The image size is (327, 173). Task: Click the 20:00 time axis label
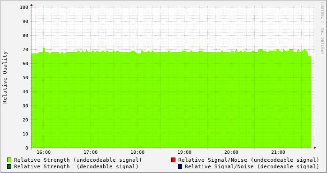(x=231, y=152)
